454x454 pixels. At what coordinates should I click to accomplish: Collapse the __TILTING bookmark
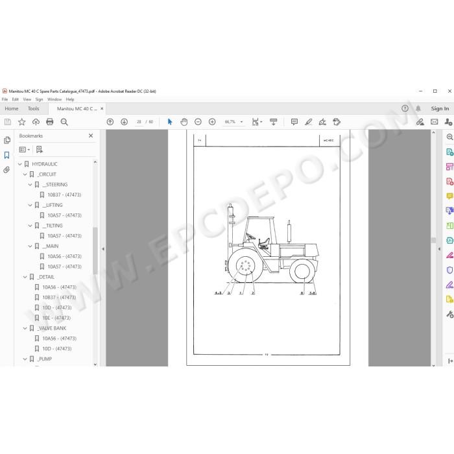tap(30, 226)
